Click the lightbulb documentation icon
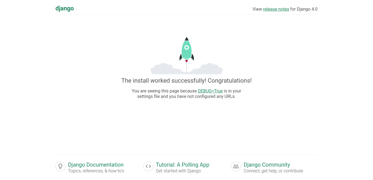Screen dimensions: 373x180 tap(60, 166)
